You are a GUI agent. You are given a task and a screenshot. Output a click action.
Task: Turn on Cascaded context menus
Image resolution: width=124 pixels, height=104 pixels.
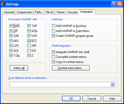pyautogui.click(x=53, y=57)
